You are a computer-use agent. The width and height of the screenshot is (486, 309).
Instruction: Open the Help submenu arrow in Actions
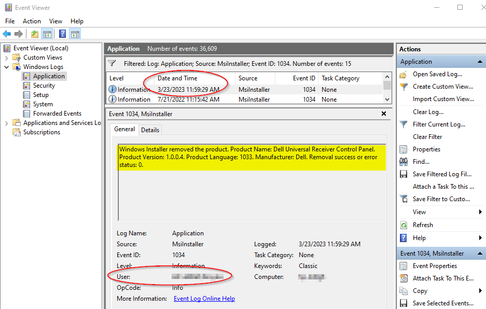coord(480,238)
